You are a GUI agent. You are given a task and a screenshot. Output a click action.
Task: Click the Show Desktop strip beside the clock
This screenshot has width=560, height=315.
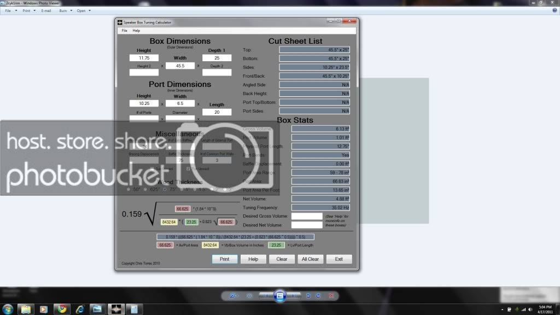pos(558,310)
